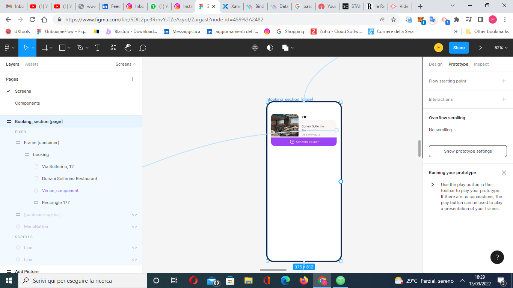Screen dimensions: 513x288
Task: Click the Share button
Action: pos(459,48)
